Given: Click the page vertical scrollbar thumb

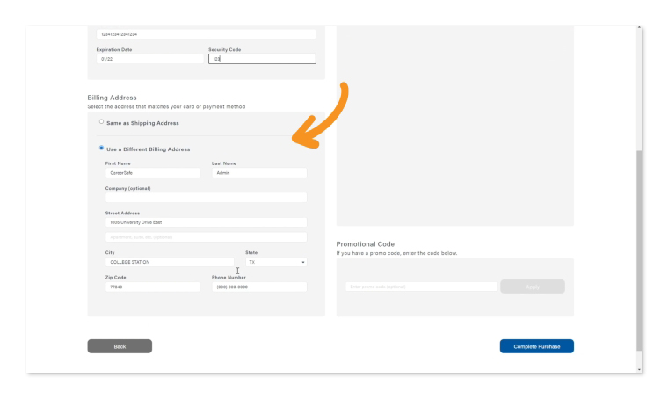Looking at the screenshot, I should pyautogui.click(x=639, y=250).
